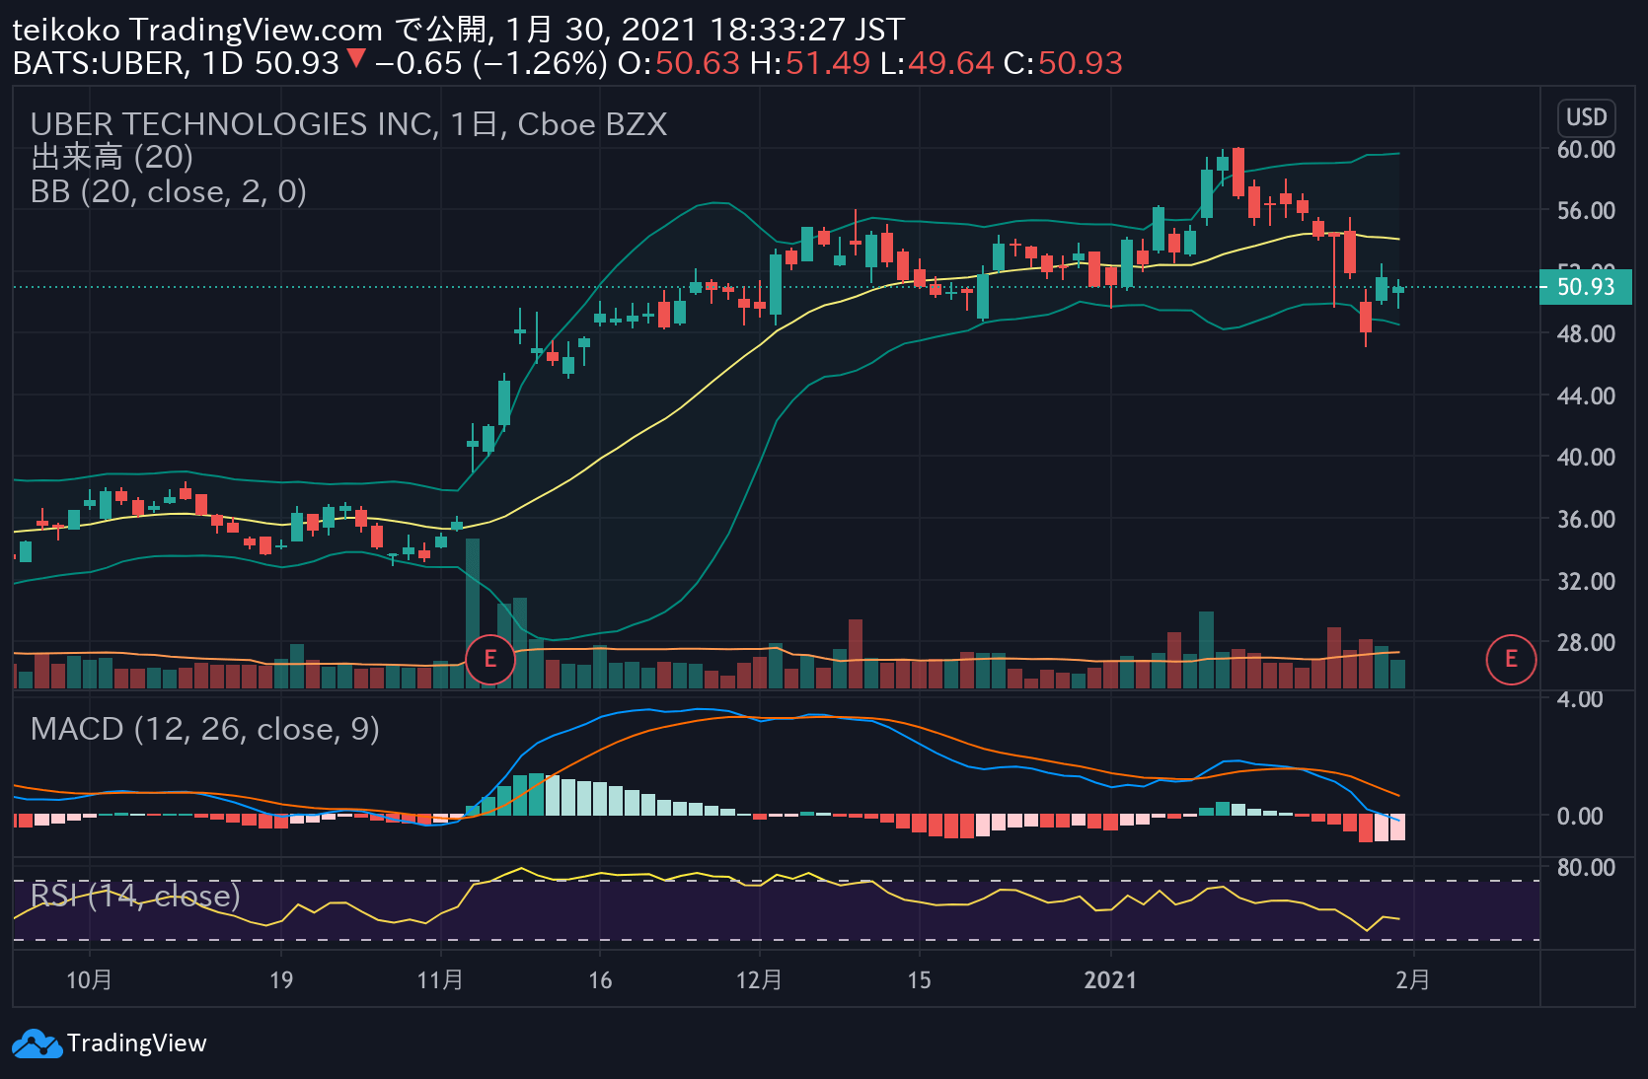
Task: Select the UBER TECHNOLOGIES INC chart title
Action: (x=348, y=124)
